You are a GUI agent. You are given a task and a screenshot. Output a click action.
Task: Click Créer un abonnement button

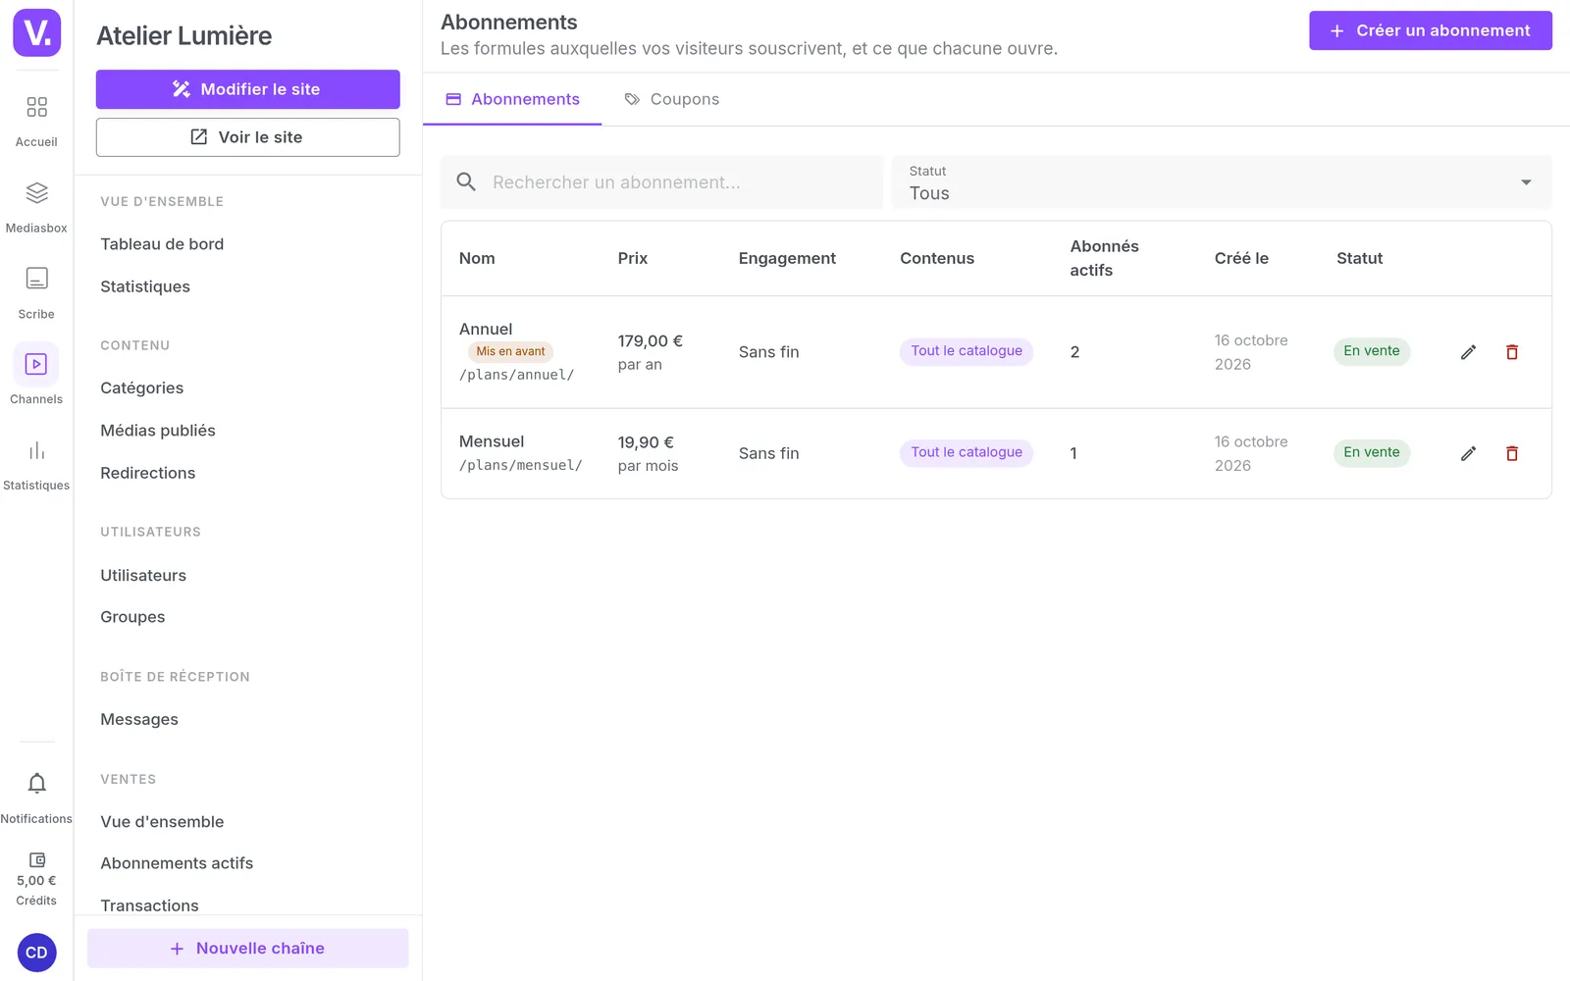point(1430,30)
